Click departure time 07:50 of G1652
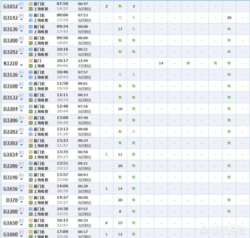This screenshot has height=238, width=250. (62, 4)
